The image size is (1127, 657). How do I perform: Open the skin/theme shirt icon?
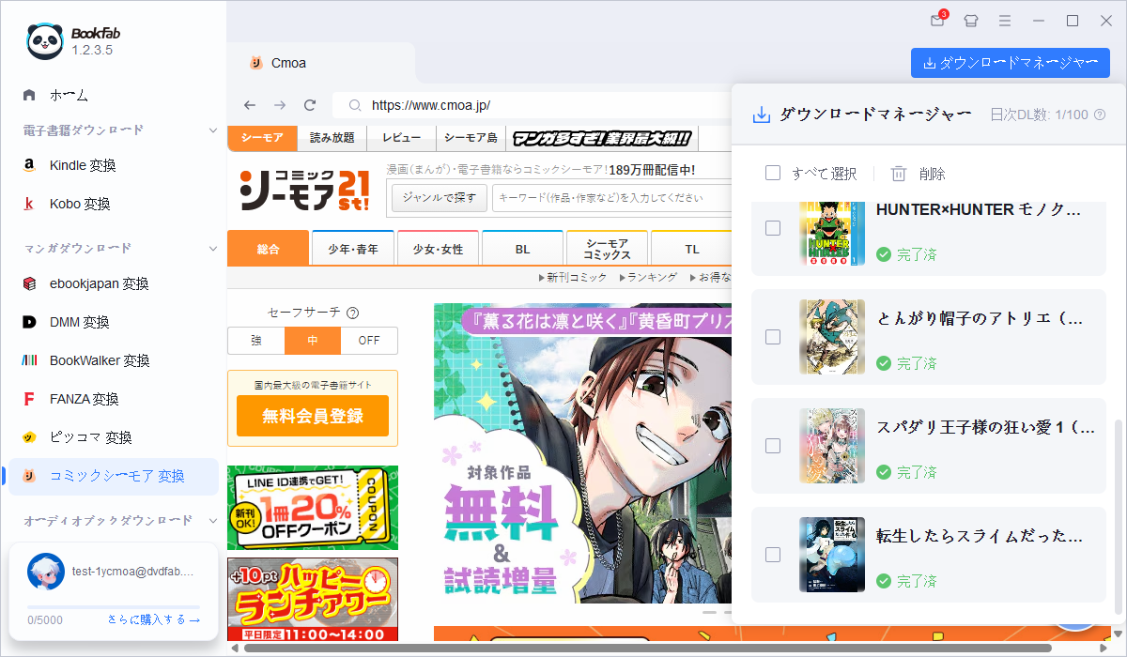click(x=971, y=21)
